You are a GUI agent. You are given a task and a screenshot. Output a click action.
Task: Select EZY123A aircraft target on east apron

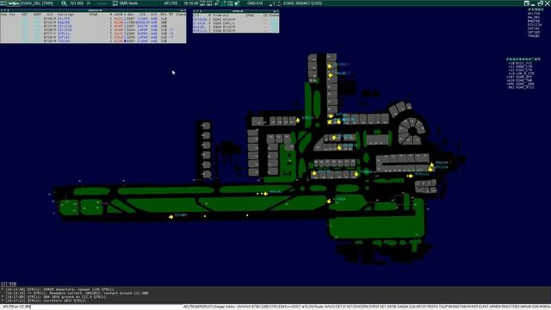point(430,169)
